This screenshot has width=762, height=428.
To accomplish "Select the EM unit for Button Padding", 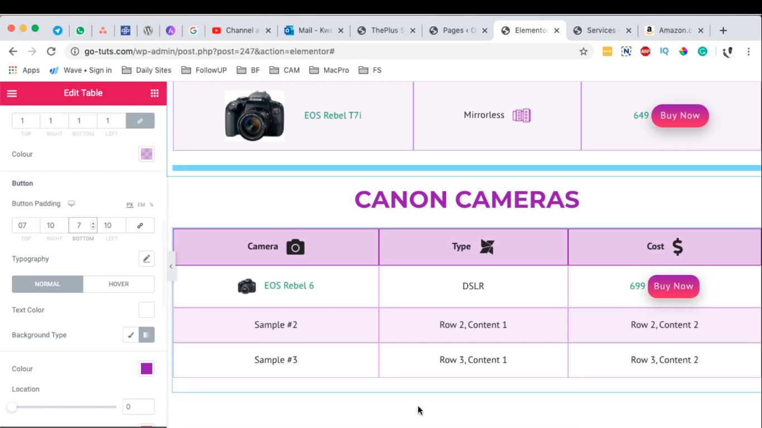I will tap(141, 205).
